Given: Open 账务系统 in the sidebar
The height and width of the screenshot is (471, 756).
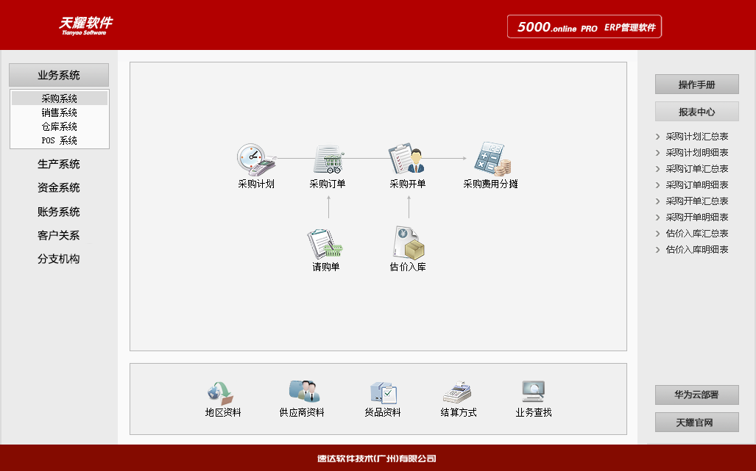Looking at the screenshot, I should point(59,212).
